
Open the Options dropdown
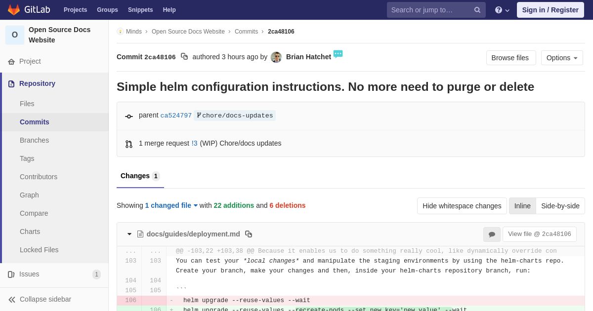click(562, 58)
